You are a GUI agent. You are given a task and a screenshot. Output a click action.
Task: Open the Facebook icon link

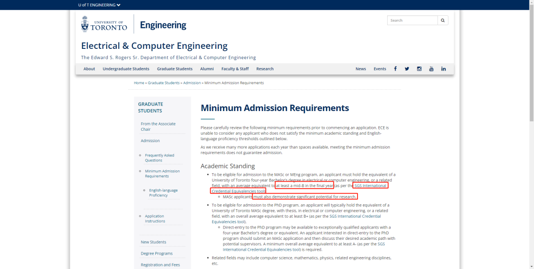pyautogui.click(x=396, y=69)
